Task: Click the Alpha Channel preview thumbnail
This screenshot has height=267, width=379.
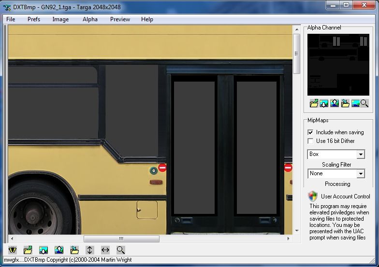Action: [338, 64]
